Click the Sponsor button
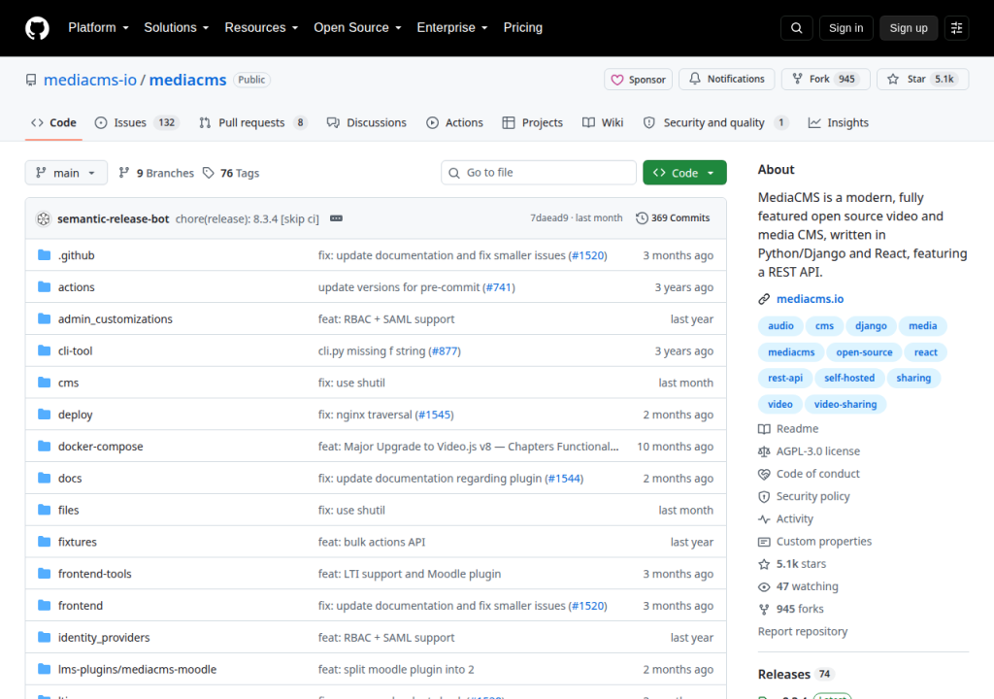The height and width of the screenshot is (699, 994). click(638, 80)
